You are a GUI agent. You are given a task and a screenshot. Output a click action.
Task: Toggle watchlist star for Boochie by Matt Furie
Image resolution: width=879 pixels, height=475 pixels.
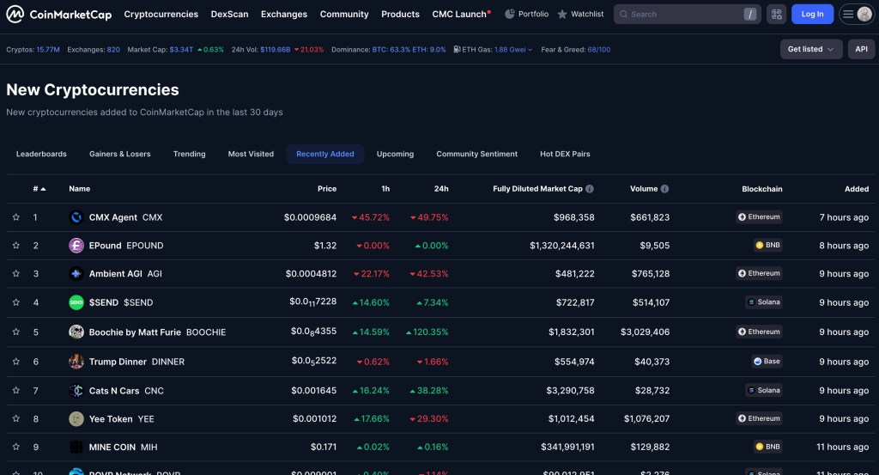click(15, 332)
